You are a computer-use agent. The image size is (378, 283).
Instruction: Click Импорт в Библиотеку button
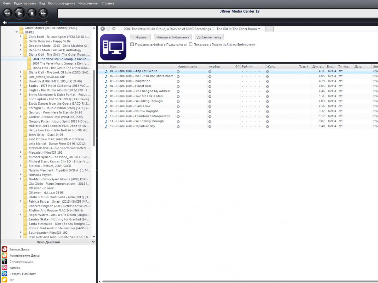173,37
